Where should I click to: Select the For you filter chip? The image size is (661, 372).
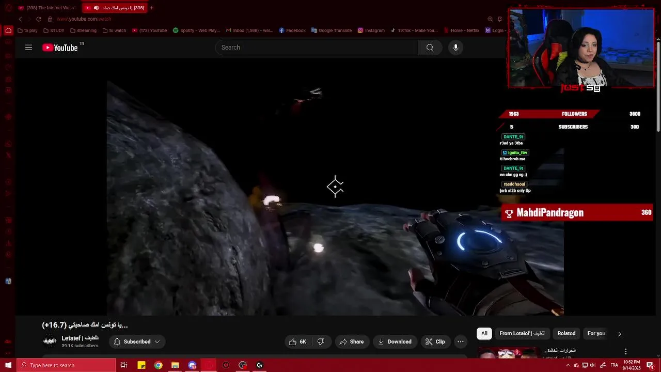[x=596, y=333]
